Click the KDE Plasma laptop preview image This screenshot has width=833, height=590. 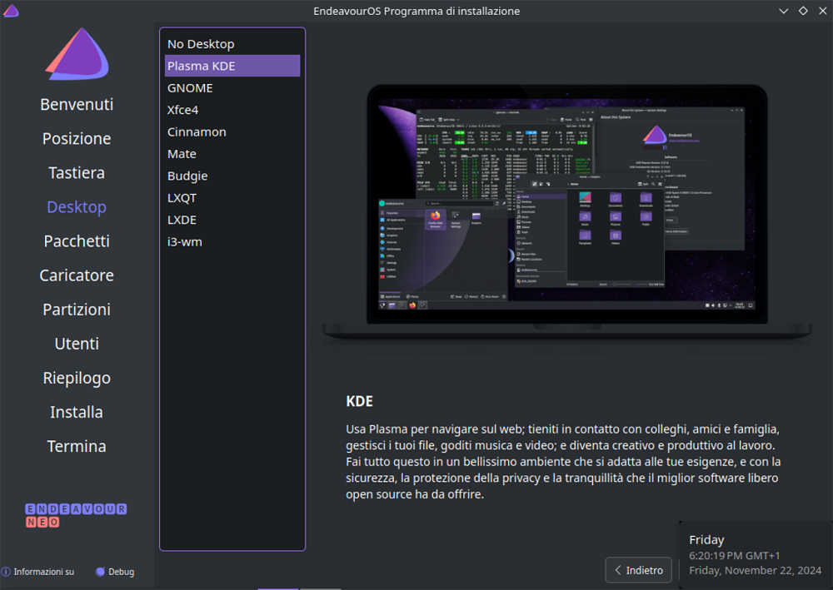pos(567,212)
